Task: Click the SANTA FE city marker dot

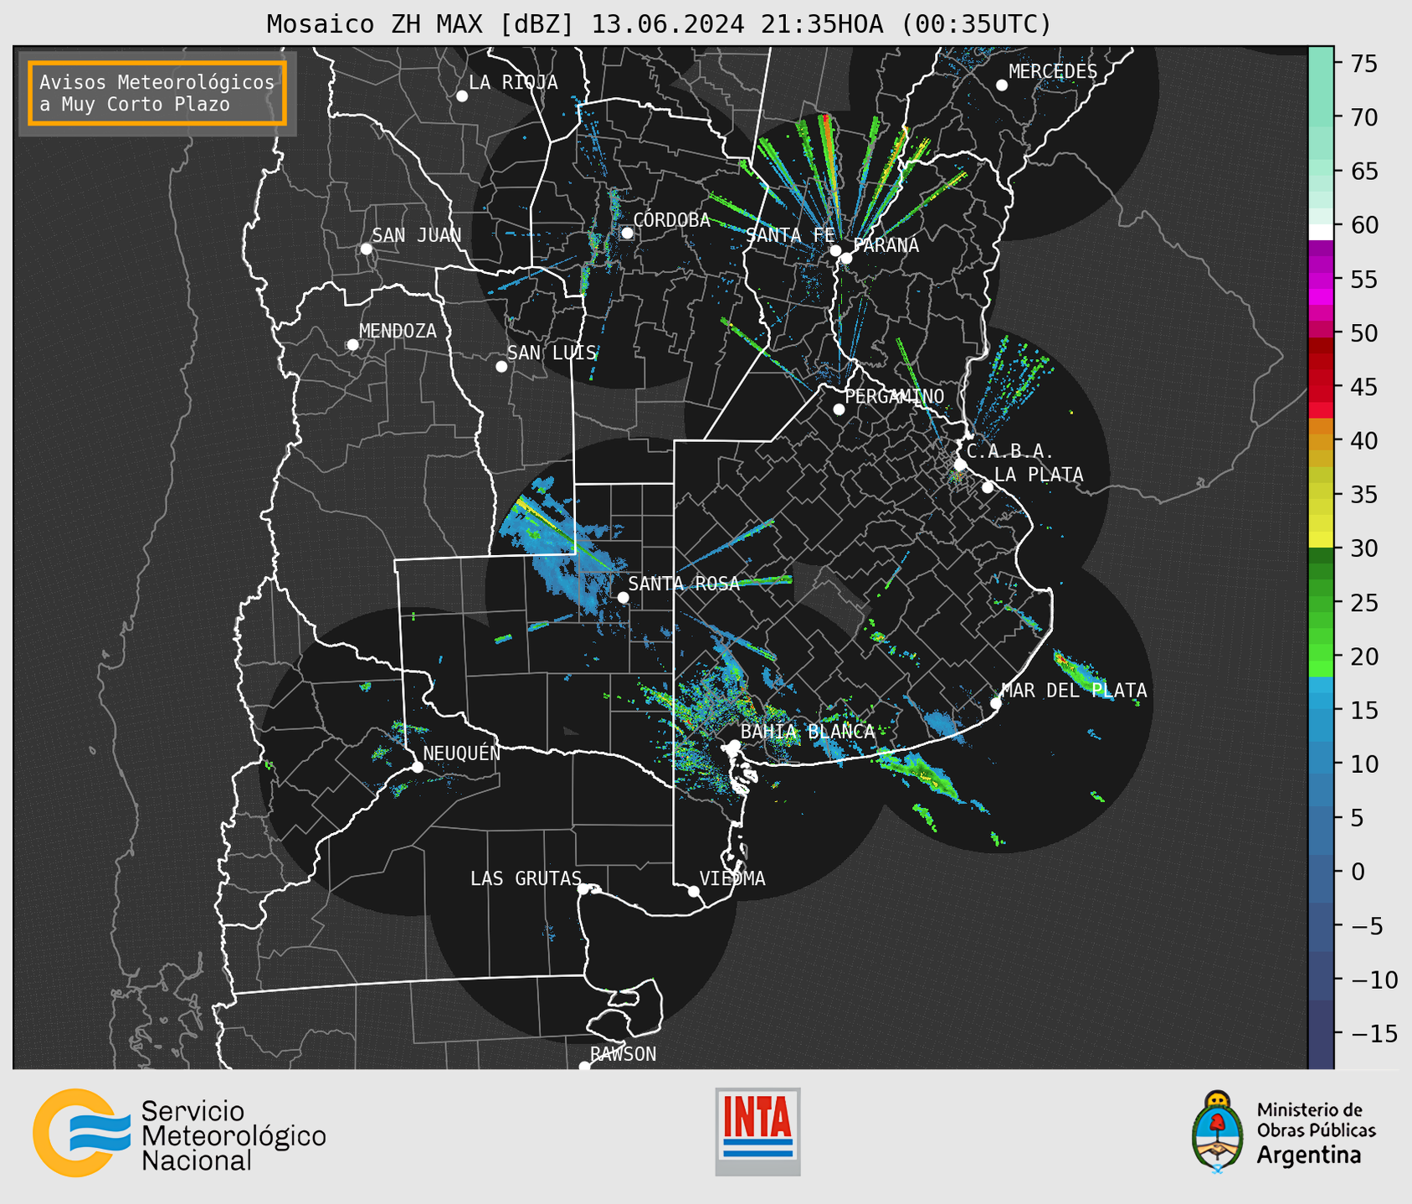Action: tap(835, 250)
